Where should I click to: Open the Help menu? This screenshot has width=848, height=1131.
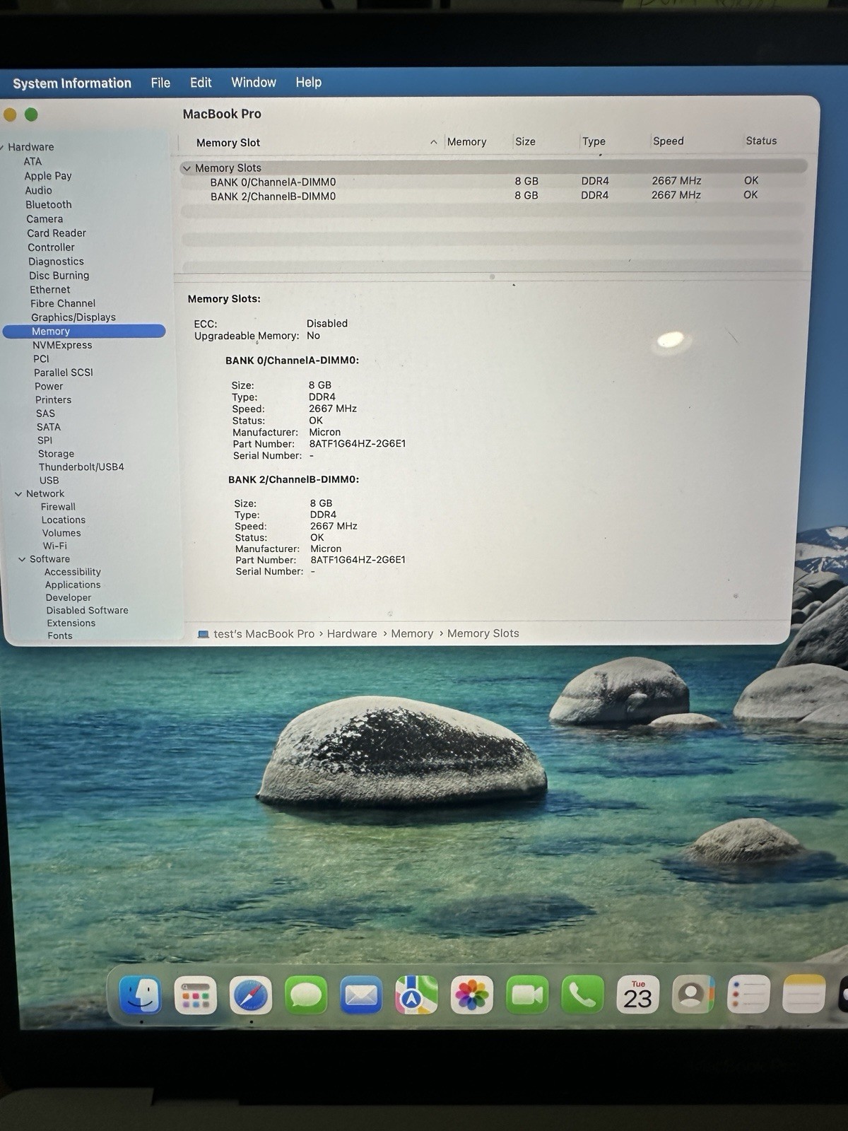click(309, 82)
